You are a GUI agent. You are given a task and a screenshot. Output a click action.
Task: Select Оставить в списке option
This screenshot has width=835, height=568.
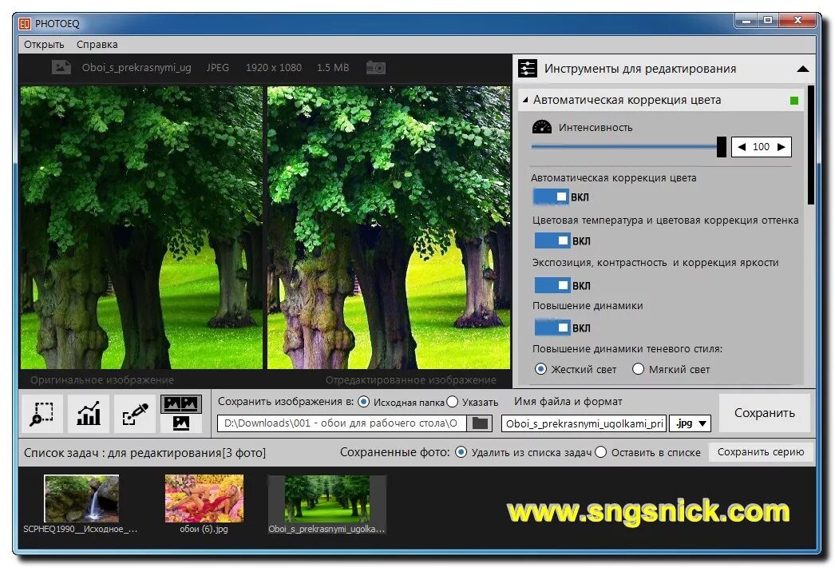click(600, 452)
